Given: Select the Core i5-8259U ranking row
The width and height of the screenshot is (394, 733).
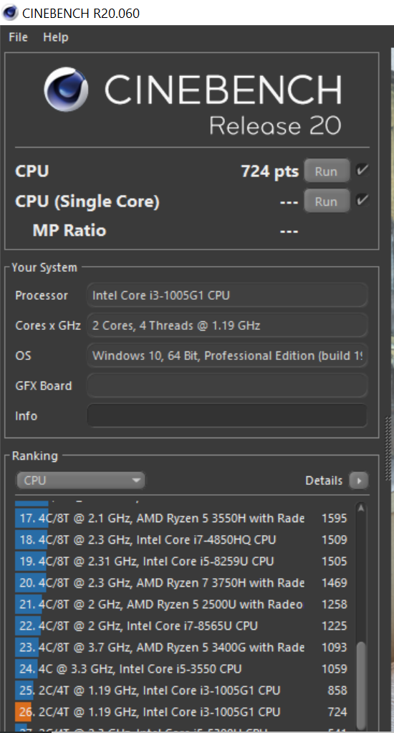Looking at the screenshot, I should [181, 561].
